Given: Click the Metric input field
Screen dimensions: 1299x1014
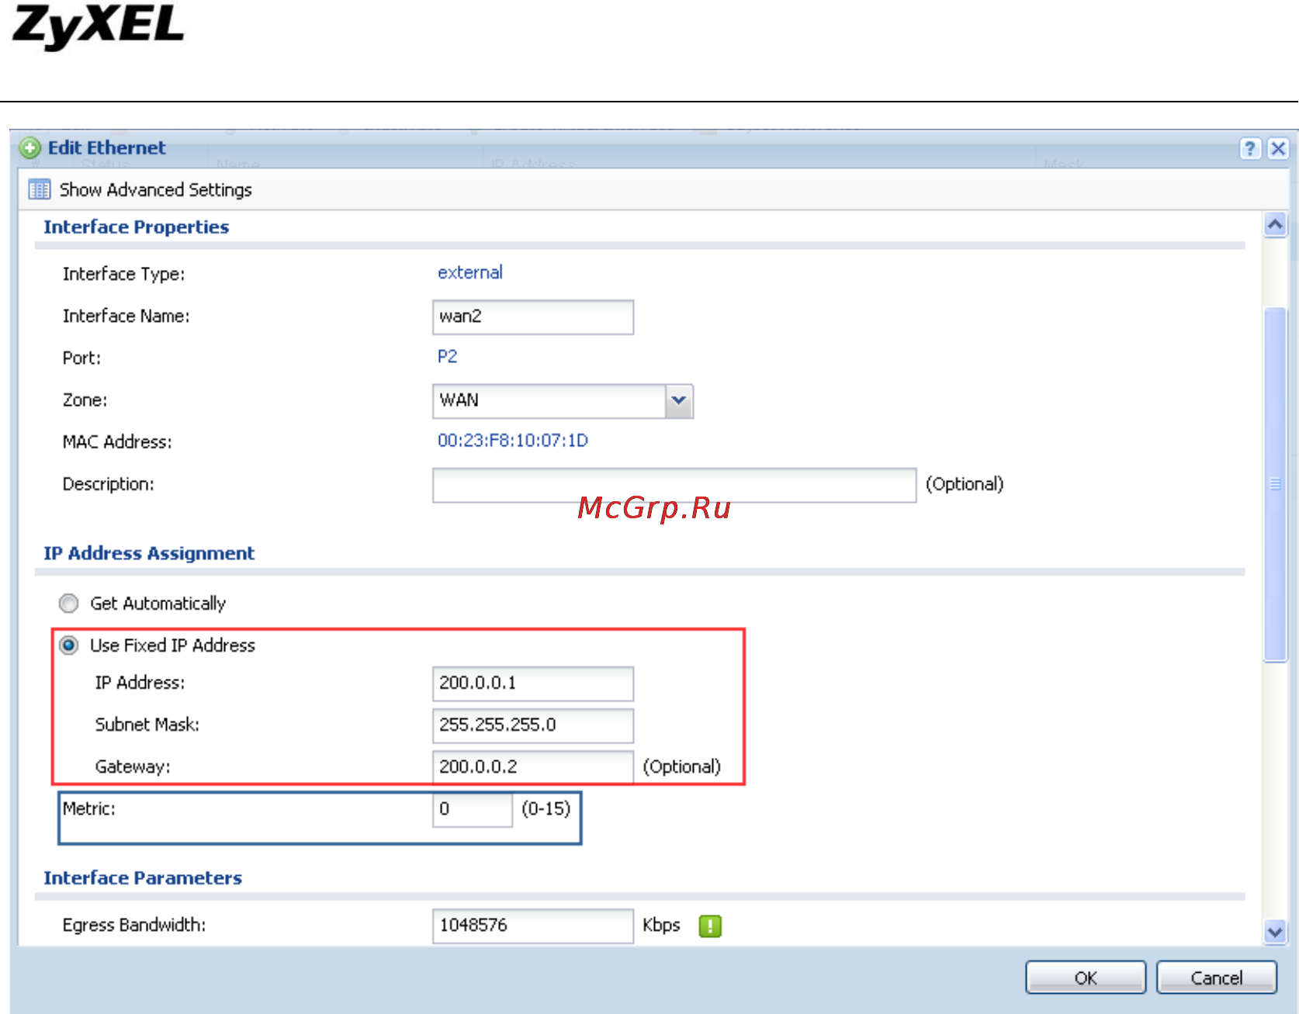Looking at the screenshot, I should [472, 809].
